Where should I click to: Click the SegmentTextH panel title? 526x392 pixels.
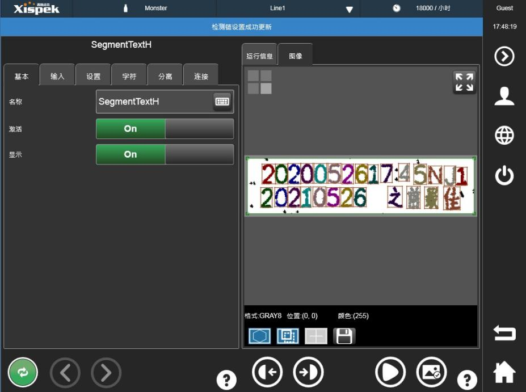121,45
